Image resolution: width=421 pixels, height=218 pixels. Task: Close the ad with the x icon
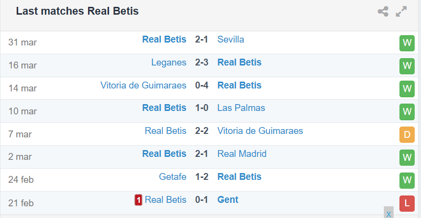(389, 214)
